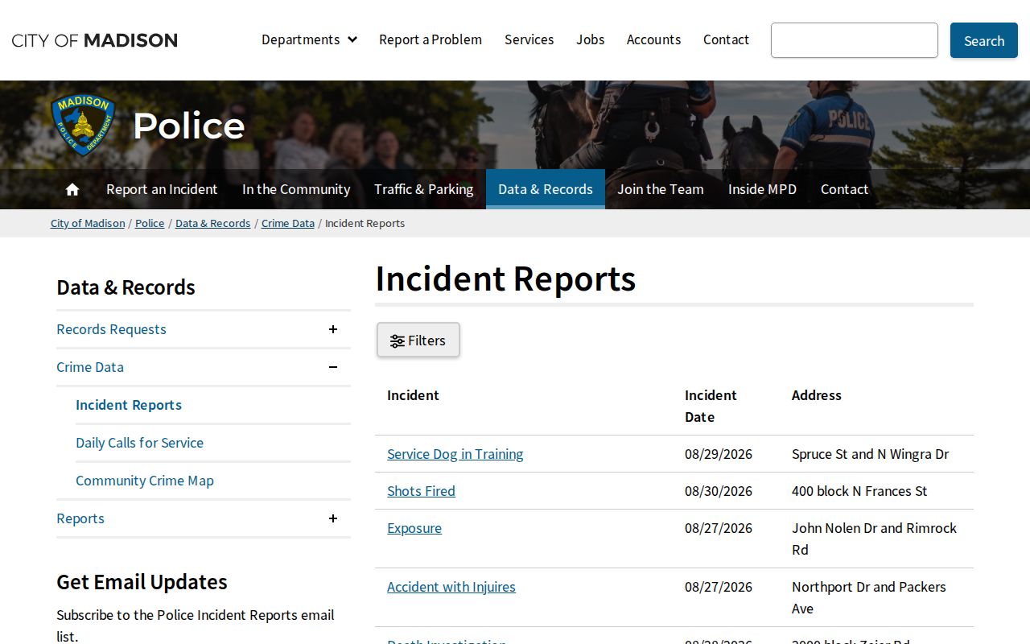Viewport: 1030px width, 644px height.
Task: Click the 400 block N Frances St address
Action: (859, 491)
